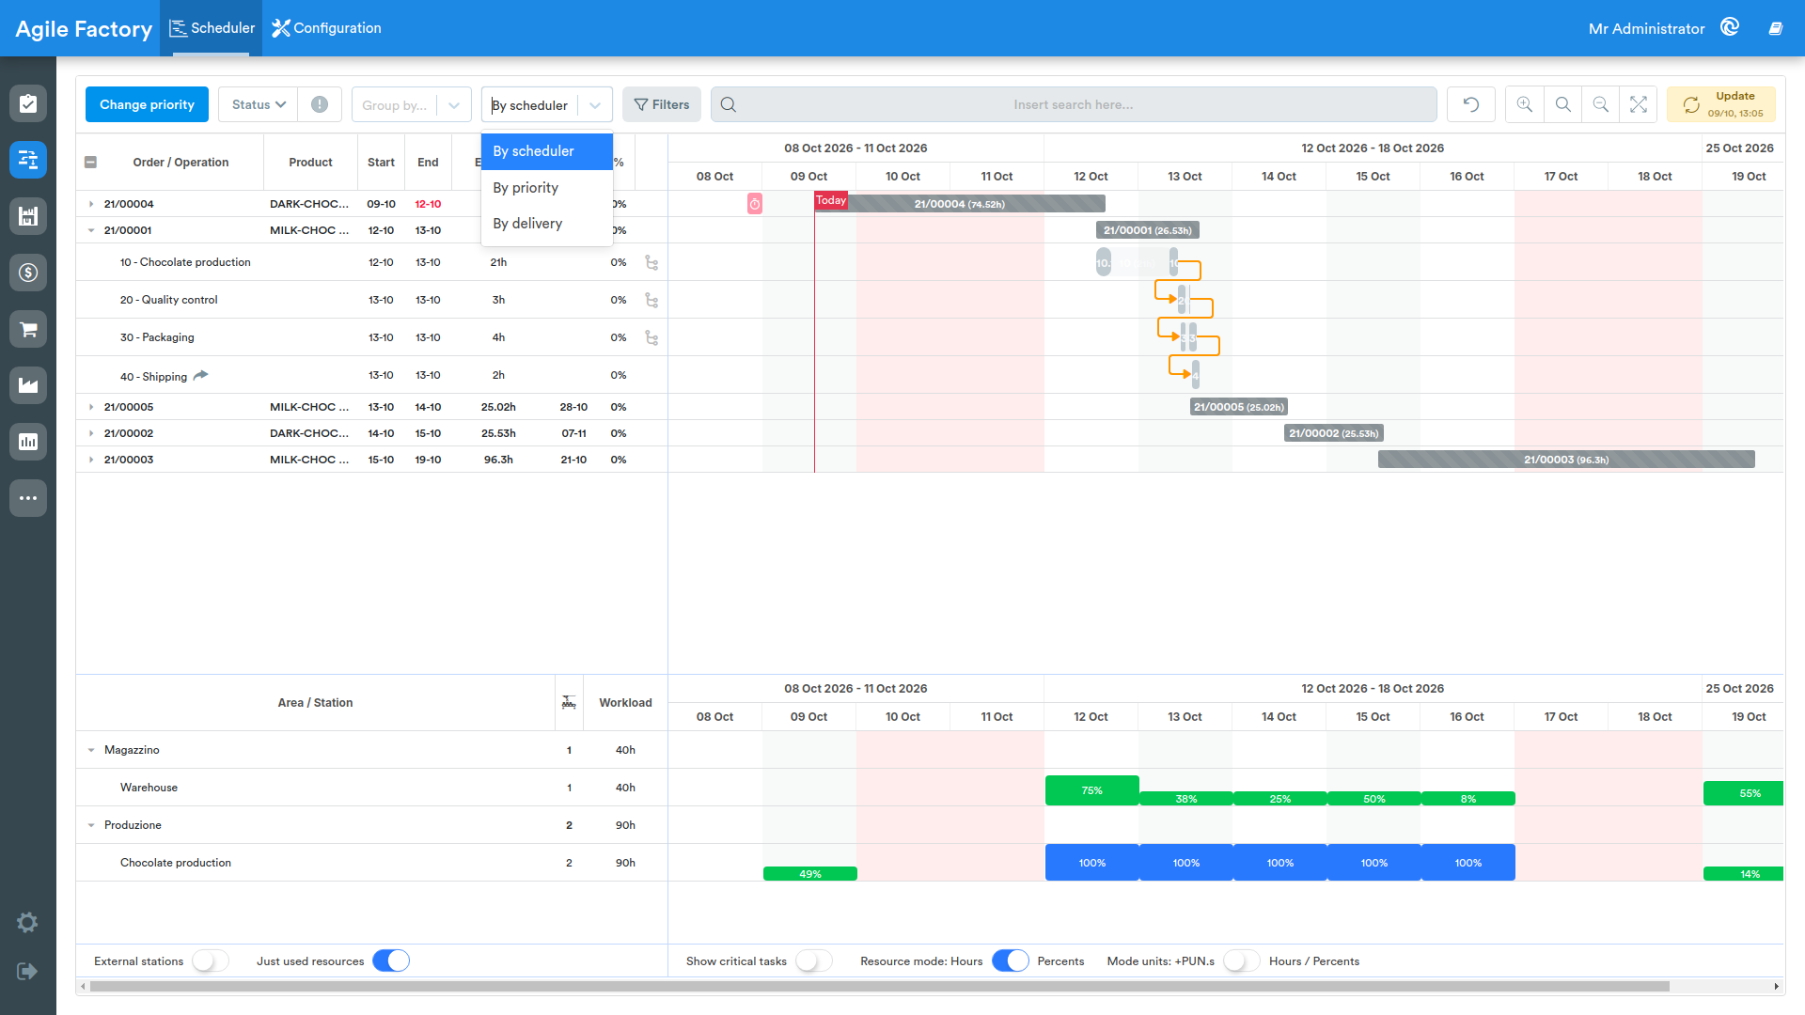Click the Change priority button
1805x1015 pixels.
(x=147, y=104)
